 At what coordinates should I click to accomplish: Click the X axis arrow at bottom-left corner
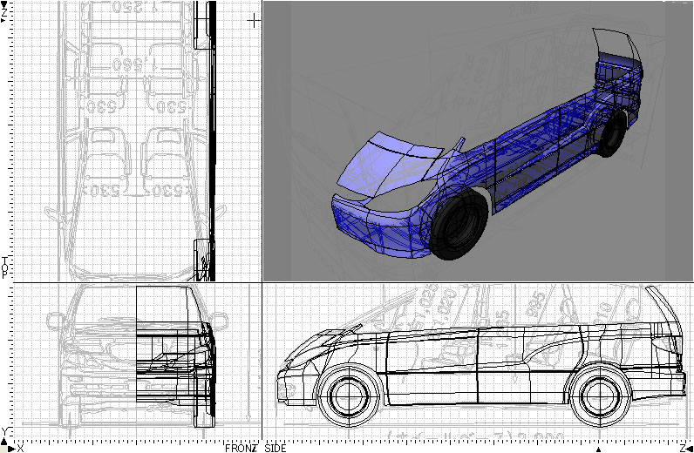pyautogui.click(x=14, y=448)
